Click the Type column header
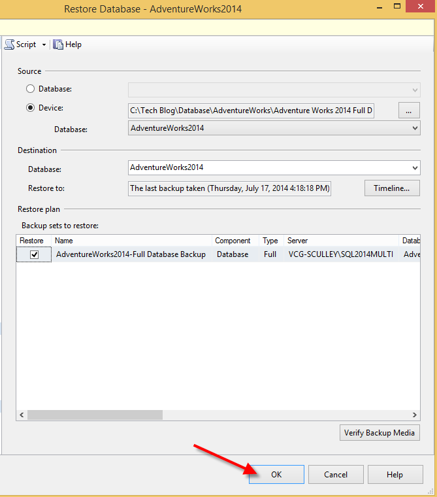Image resolution: width=437 pixels, height=497 pixels. point(271,241)
